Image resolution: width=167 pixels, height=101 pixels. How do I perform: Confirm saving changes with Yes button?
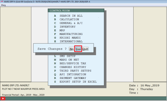click(x=78, y=49)
